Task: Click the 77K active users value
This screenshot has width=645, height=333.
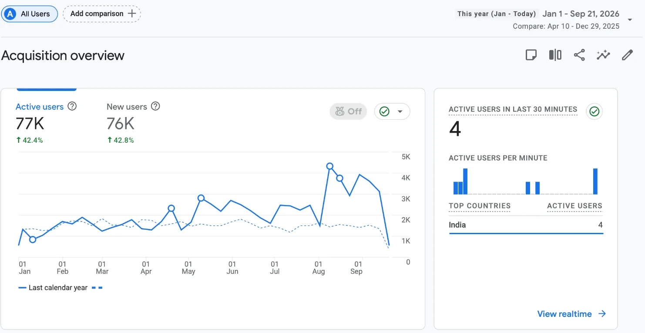Action: point(30,124)
